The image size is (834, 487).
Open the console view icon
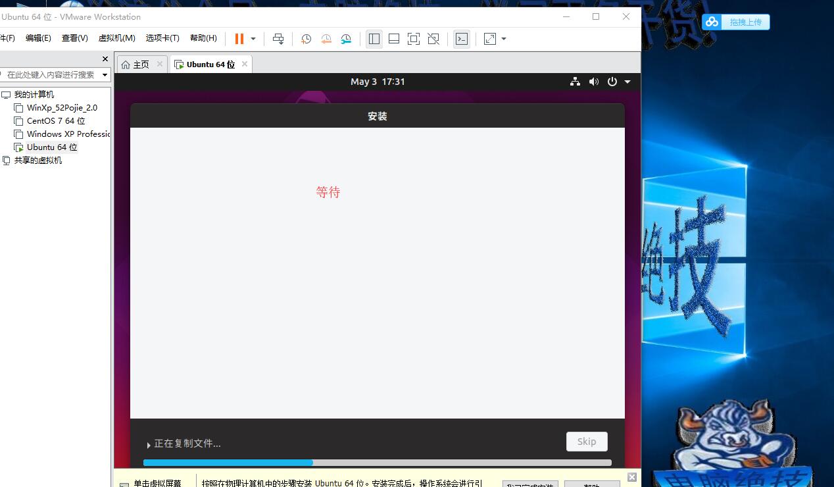(462, 39)
